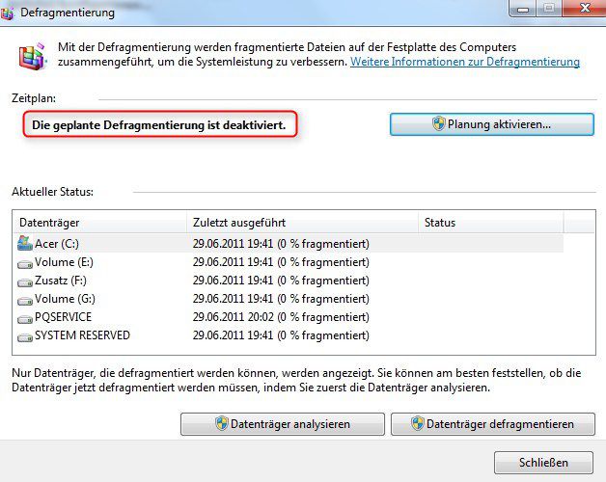The width and height of the screenshot is (606, 482).
Task: Select the Volume (E:) row name
Action: pyautogui.click(x=64, y=262)
